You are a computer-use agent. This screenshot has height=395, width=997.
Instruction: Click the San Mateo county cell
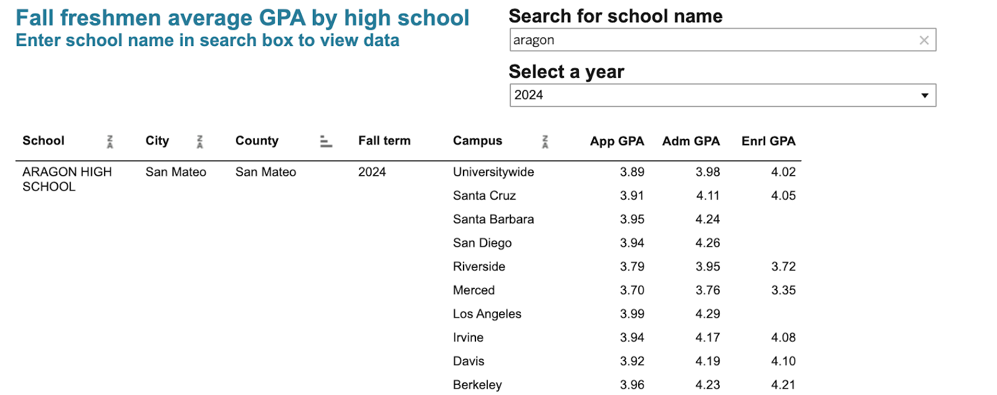[265, 172]
